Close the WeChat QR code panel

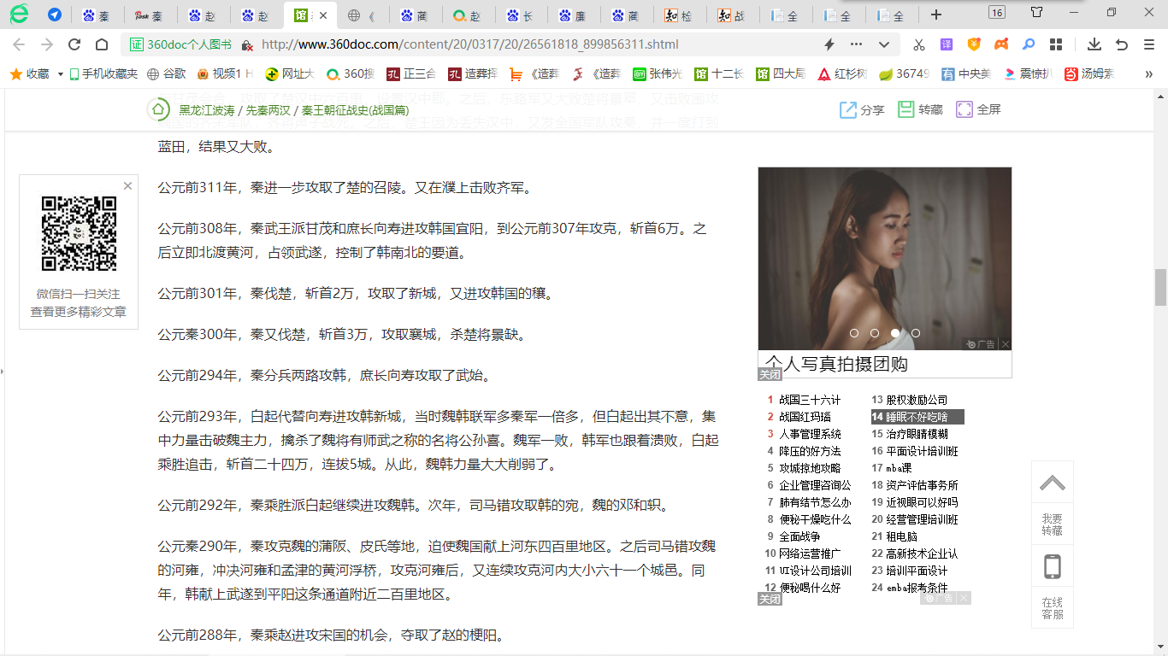128,185
